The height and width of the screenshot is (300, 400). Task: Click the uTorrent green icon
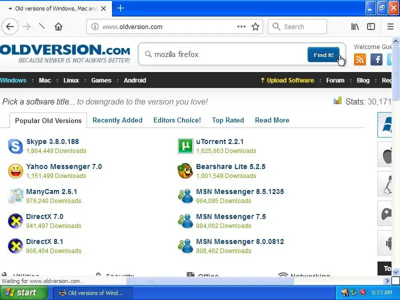(185, 146)
